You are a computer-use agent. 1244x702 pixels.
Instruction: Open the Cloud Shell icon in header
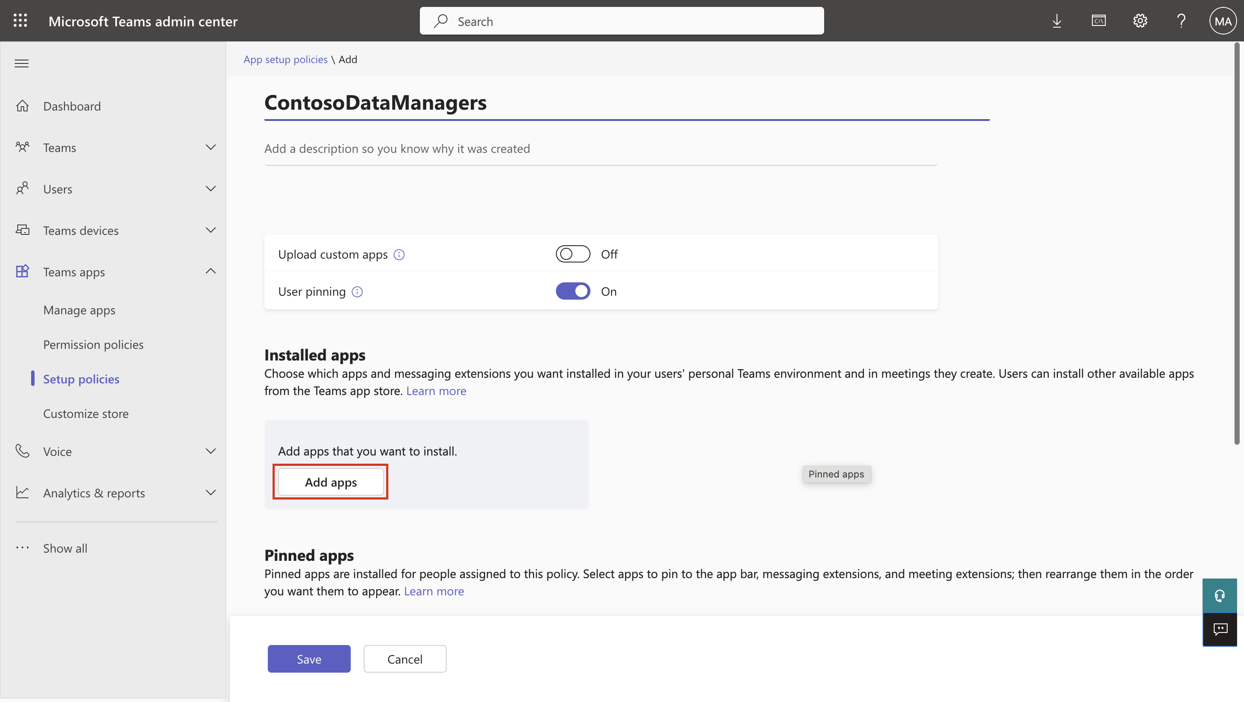pos(1098,21)
